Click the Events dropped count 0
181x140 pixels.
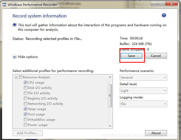coord(148,49)
